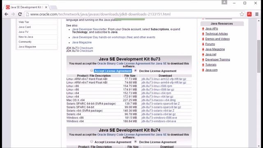Open Java Magazine link in See also list
The image size is (263, 148).
tap(82, 42)
